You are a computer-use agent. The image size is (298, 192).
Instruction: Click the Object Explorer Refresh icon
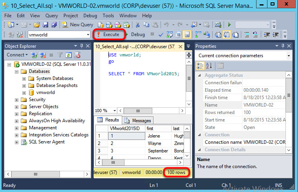(69, 55)
